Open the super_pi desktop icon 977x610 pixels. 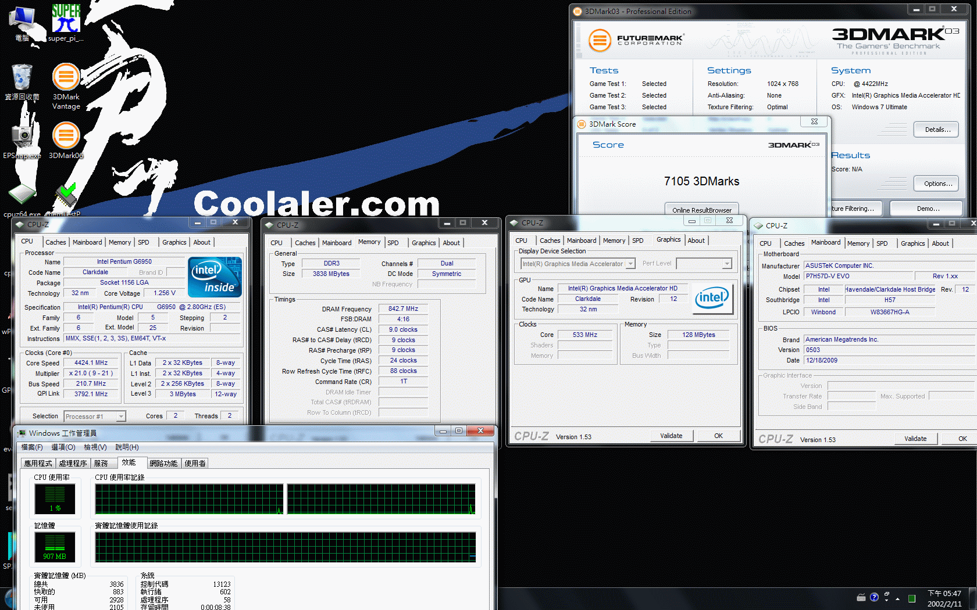click(x=66, y=22)
